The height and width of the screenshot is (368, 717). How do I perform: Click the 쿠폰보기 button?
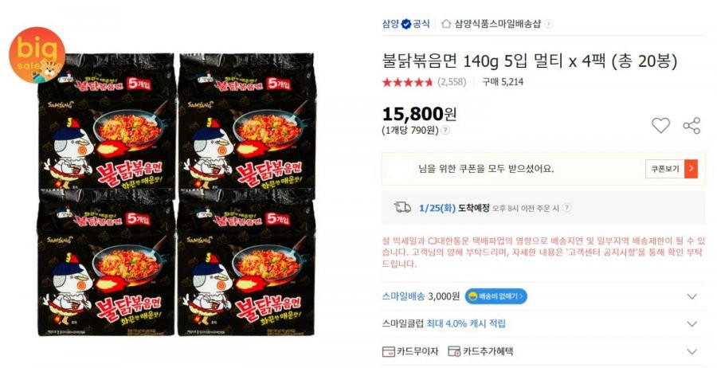tap(665, 169)
